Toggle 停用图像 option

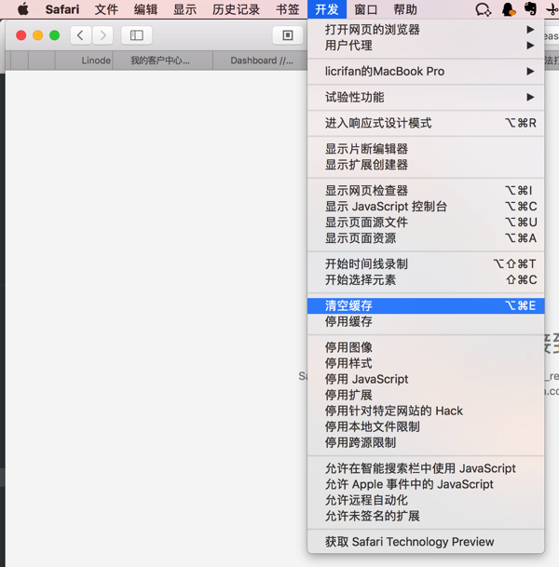coord(426,347)
